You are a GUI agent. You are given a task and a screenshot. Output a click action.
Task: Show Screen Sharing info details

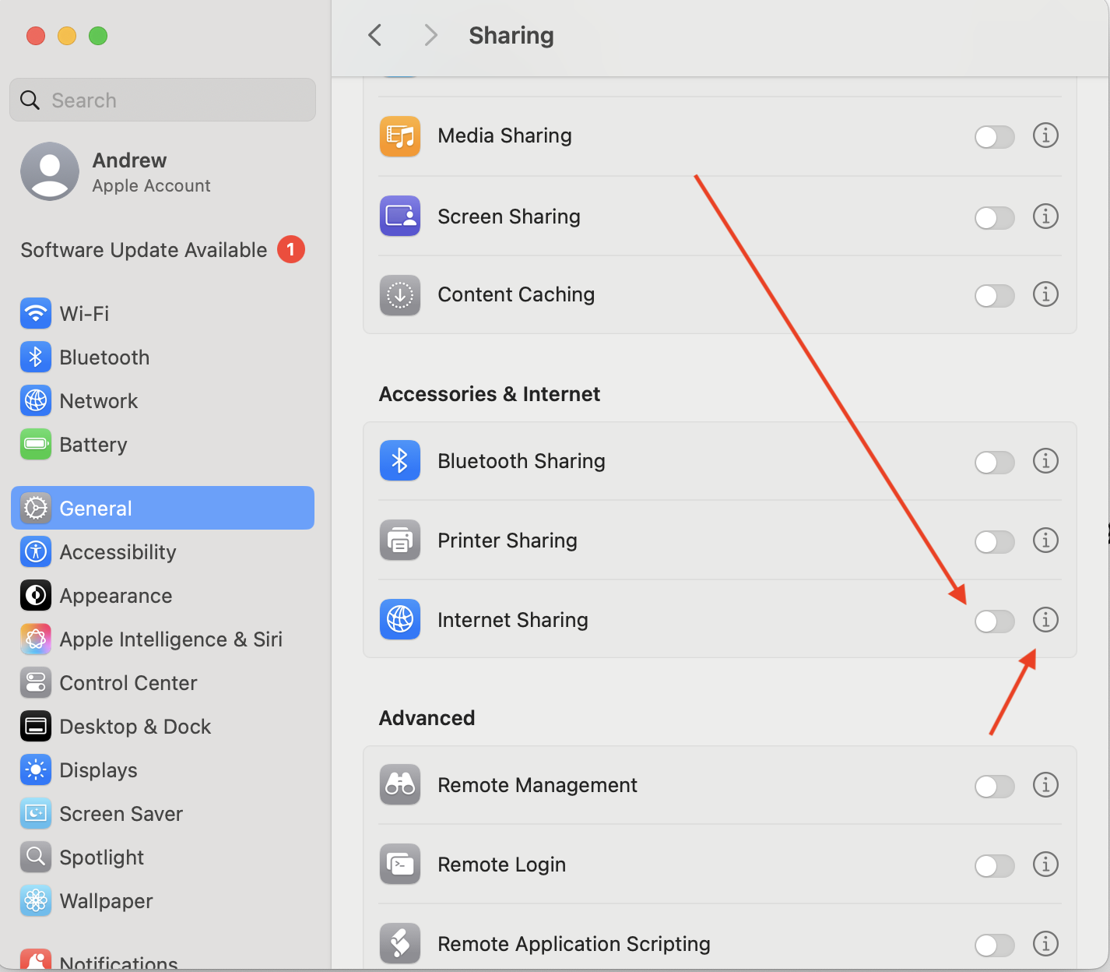(x=1045, y=216)
